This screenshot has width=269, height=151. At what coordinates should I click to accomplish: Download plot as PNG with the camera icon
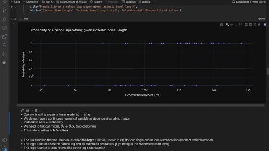pyautogui.click(x=222, y=24)
